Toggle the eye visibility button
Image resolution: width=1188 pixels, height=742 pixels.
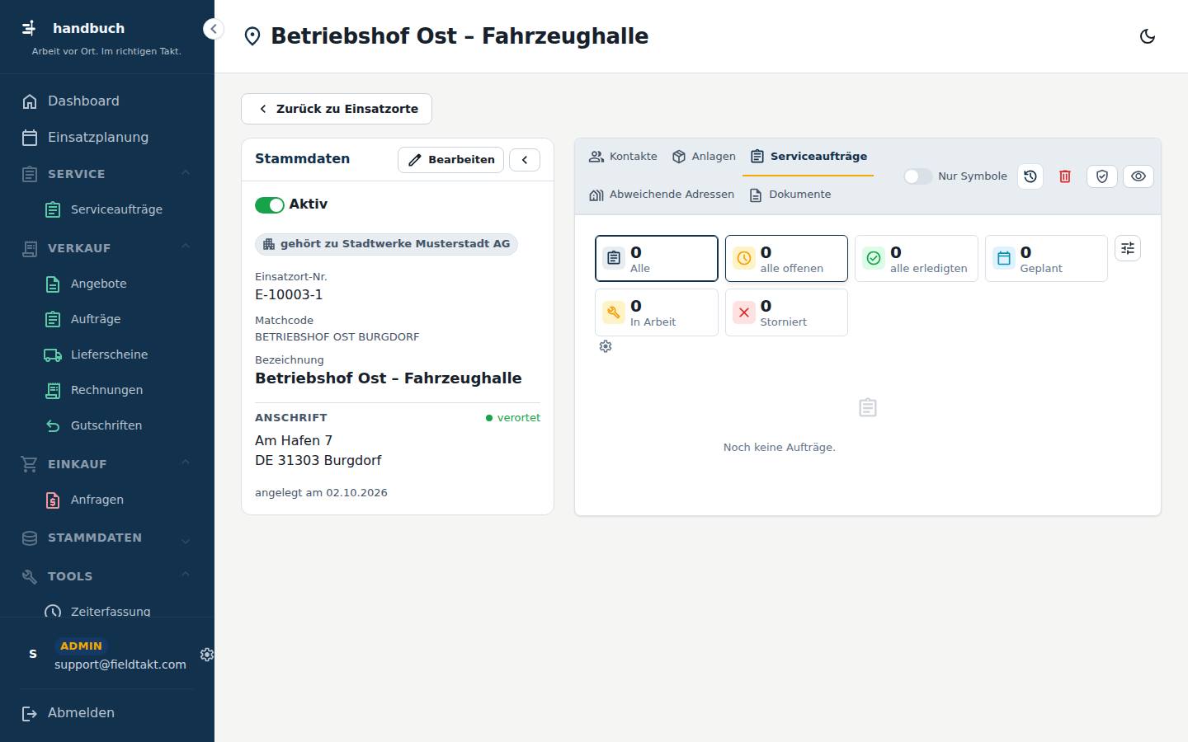tap(1138, 176)
